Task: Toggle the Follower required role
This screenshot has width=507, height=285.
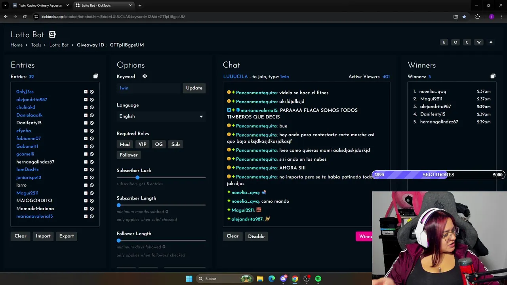Action: click(129, 155)
